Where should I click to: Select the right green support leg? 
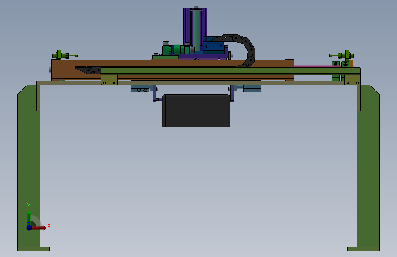coord(368,166)
